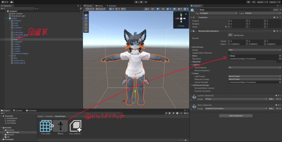Toggle scene audio
This screenshot has height=142, width=282.
[163, 9]
